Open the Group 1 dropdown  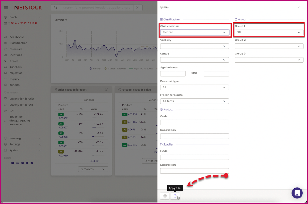pyautogui.click(x=269, y=32)
